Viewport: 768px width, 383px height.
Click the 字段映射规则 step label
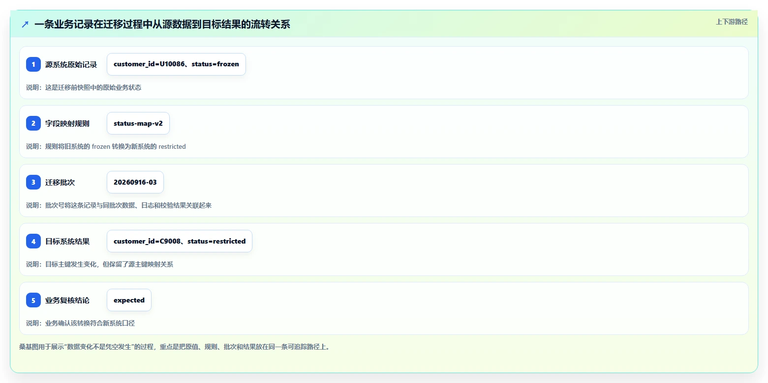(67, 123)
